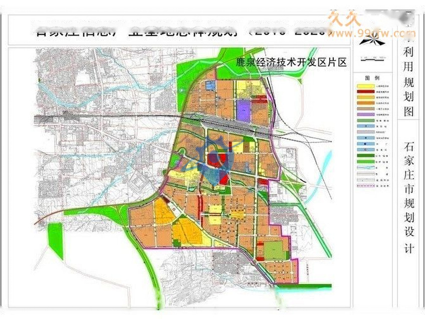Click the vertical 利用规划图 title text
The image size is (425, 319).
coord(408,82)
